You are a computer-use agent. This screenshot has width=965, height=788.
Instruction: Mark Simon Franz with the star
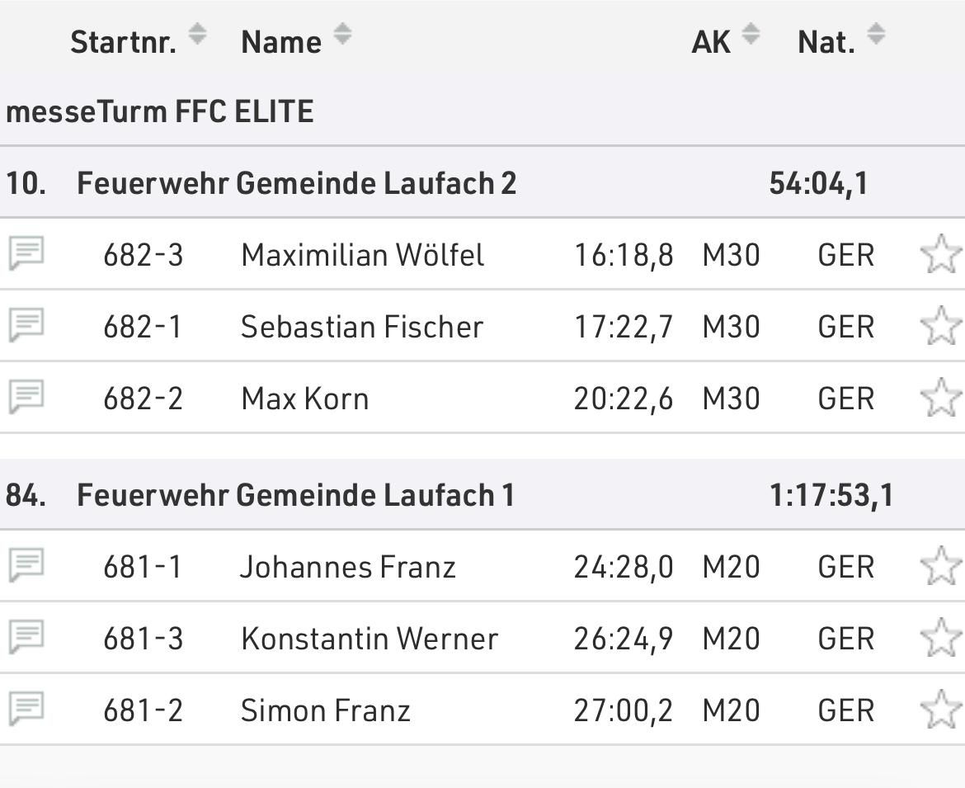click(940, 710)
